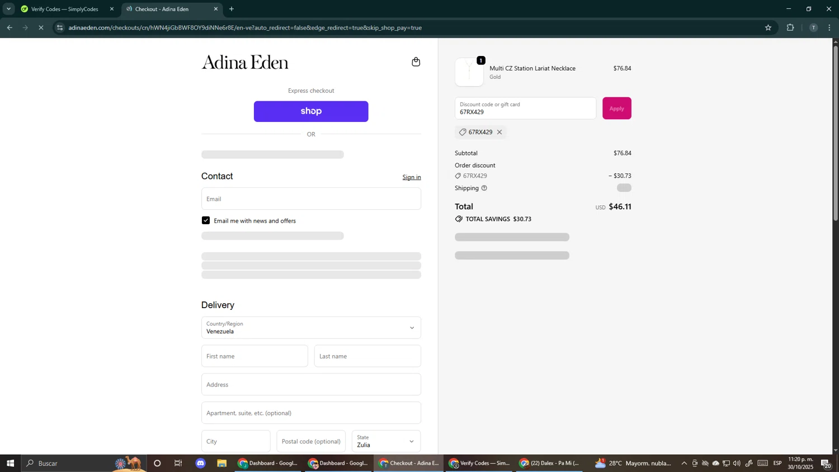The width and height of the screenshot is (839, 472).
Task: Open the clock and date flyout
Action: (x=801, y=463)
